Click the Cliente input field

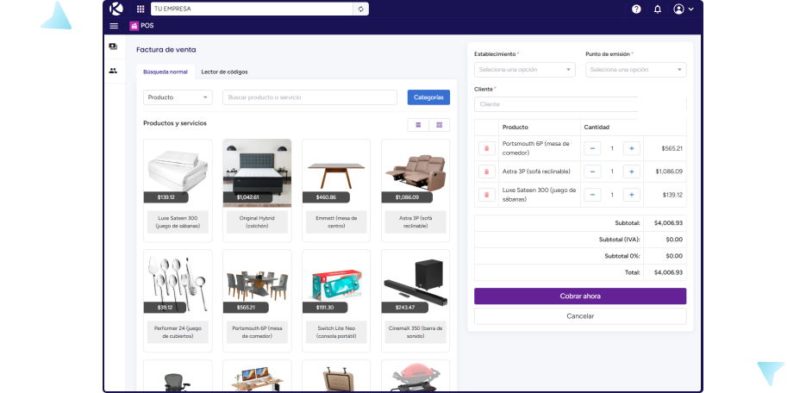(556, 104)
